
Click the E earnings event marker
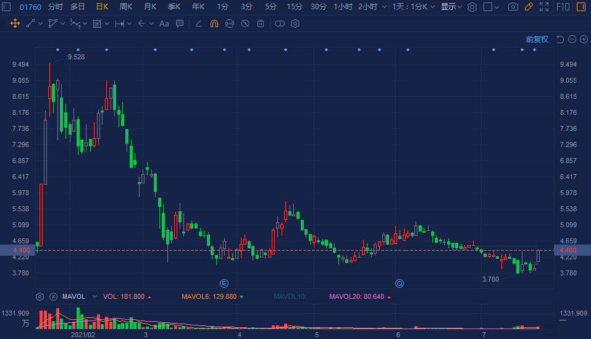pyautogui.click(x=224, y=283)
